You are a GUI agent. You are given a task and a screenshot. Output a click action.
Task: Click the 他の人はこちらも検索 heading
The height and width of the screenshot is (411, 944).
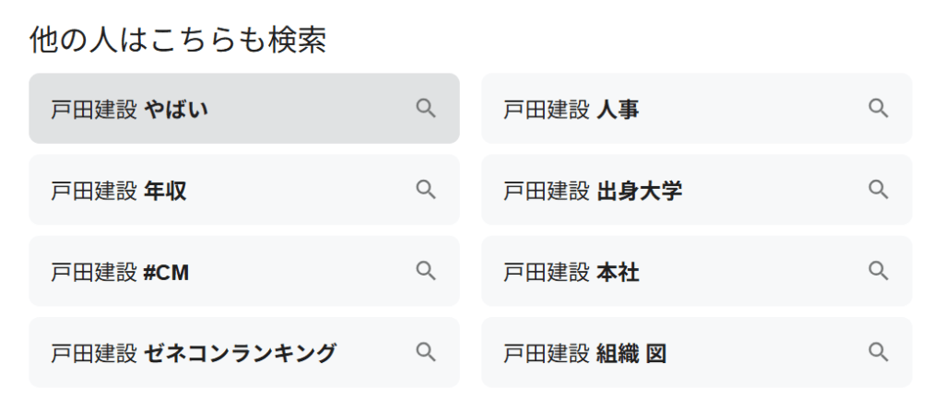click(178, 41)
